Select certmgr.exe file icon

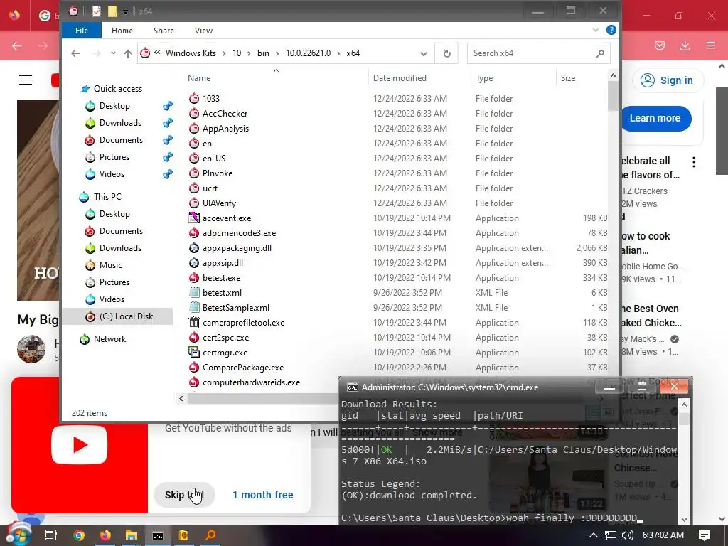(193, 353)
